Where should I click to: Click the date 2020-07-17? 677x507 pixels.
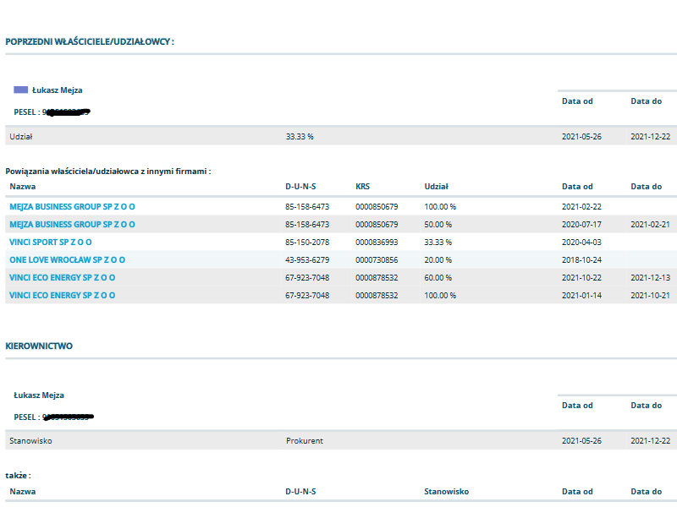point(581,225)
